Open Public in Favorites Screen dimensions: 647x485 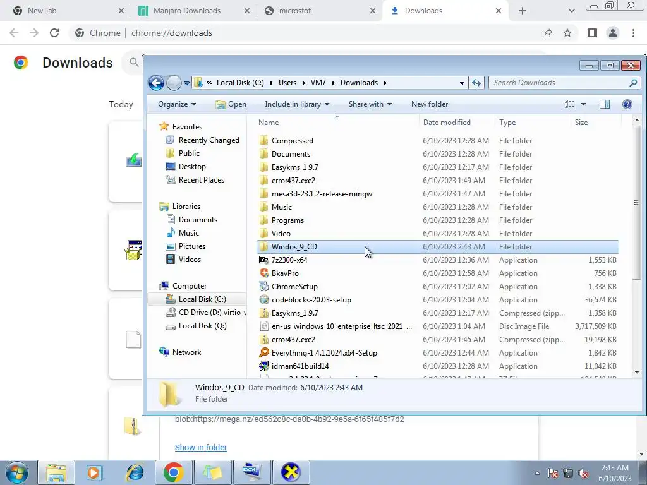(189, 153)
